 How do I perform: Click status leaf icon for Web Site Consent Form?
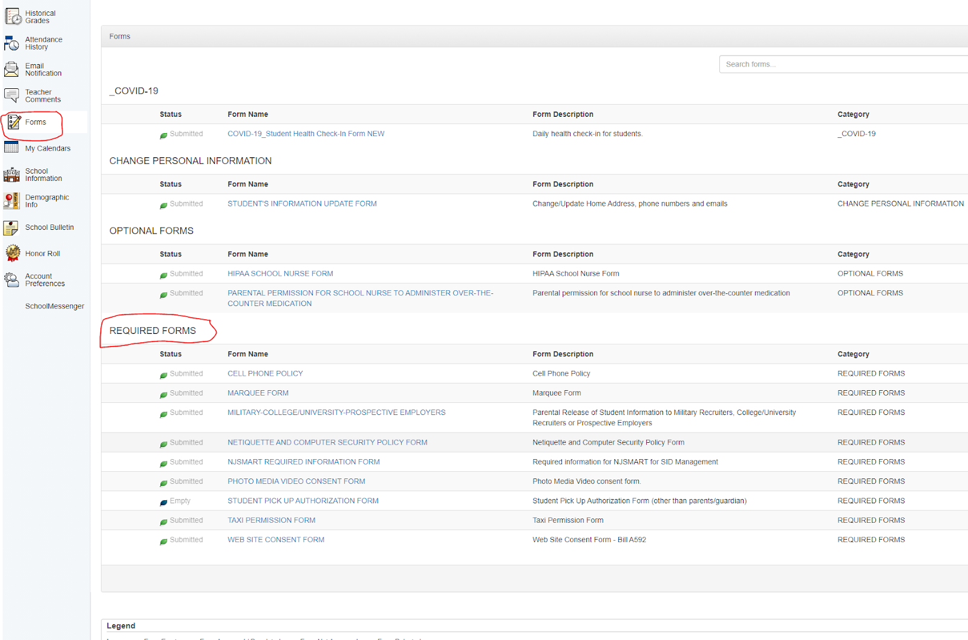tap(163, 541)
